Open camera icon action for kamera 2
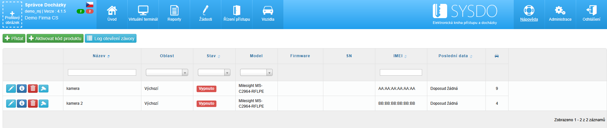The image size is (607, 128). [44, 103]
